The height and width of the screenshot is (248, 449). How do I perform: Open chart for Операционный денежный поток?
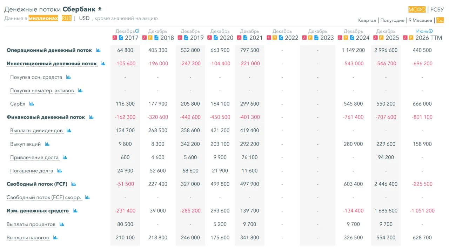coord(98,50)
